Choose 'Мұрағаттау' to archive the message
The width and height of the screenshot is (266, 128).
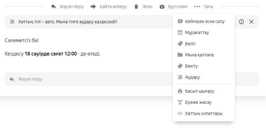[x=197, y=33]
